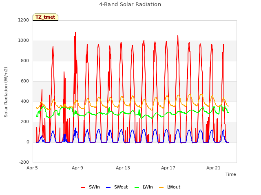The width and height of the screenshot is (261, 195).
Task: Hide the LWin series via legend
Action: pyautogui.click(x=144, y=187)
